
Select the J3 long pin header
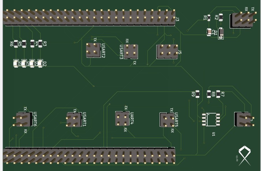coord(89,18)
